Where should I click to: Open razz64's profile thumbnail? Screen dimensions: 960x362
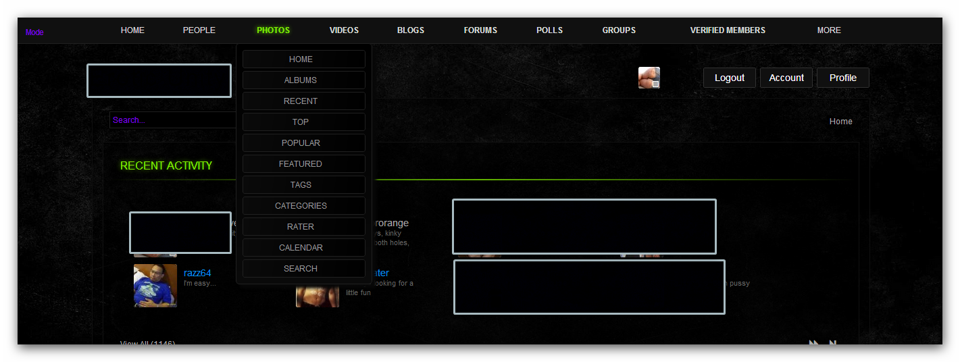155,286
